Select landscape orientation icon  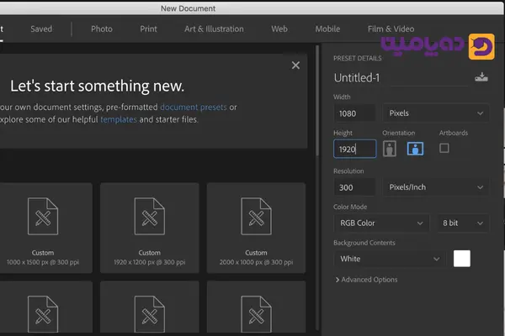414,149
